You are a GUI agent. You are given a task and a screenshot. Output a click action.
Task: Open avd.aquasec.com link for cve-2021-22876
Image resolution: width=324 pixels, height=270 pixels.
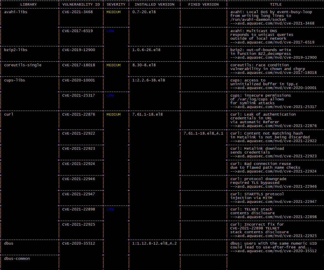pyautogui.click(x=274, y=126)
